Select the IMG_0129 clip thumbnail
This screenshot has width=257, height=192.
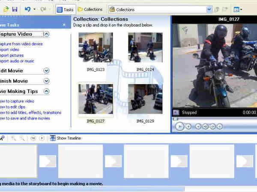(x=145, y=99)
